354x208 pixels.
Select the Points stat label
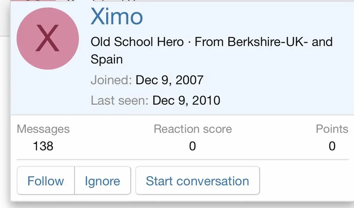[332, 129]
